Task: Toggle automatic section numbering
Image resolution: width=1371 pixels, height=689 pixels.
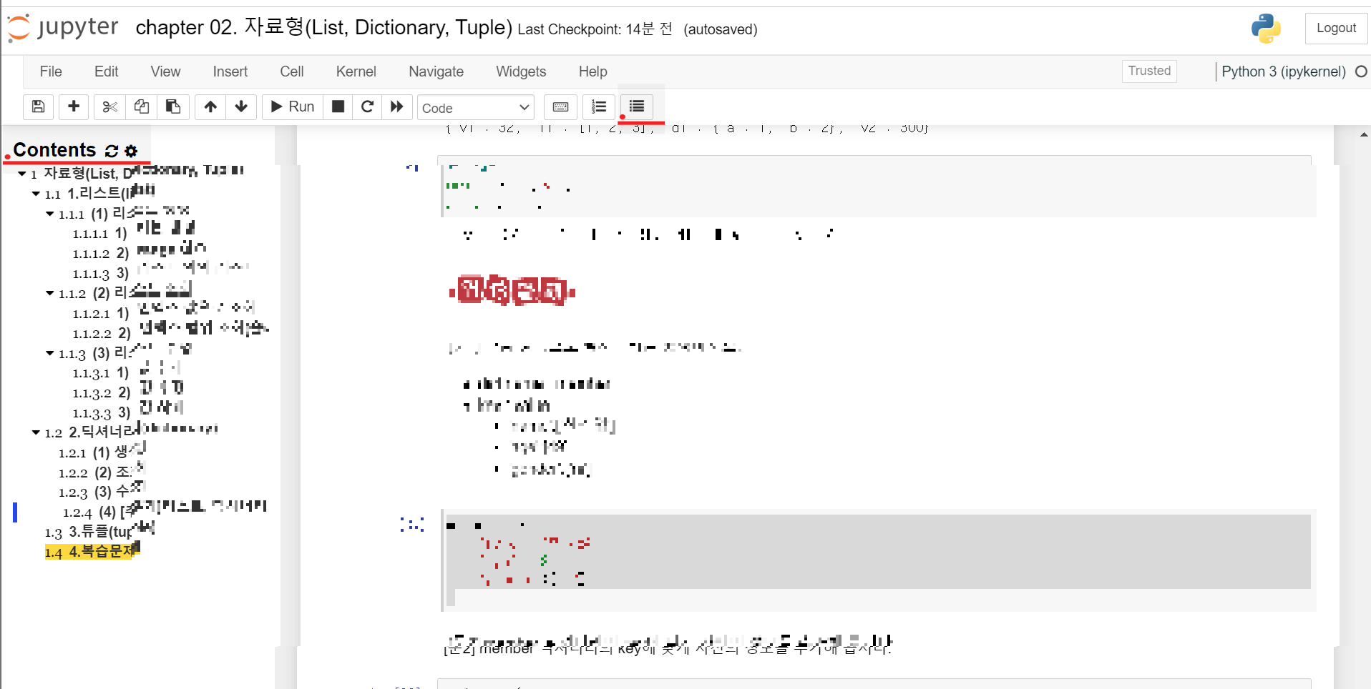Action: tap(599, 106)
